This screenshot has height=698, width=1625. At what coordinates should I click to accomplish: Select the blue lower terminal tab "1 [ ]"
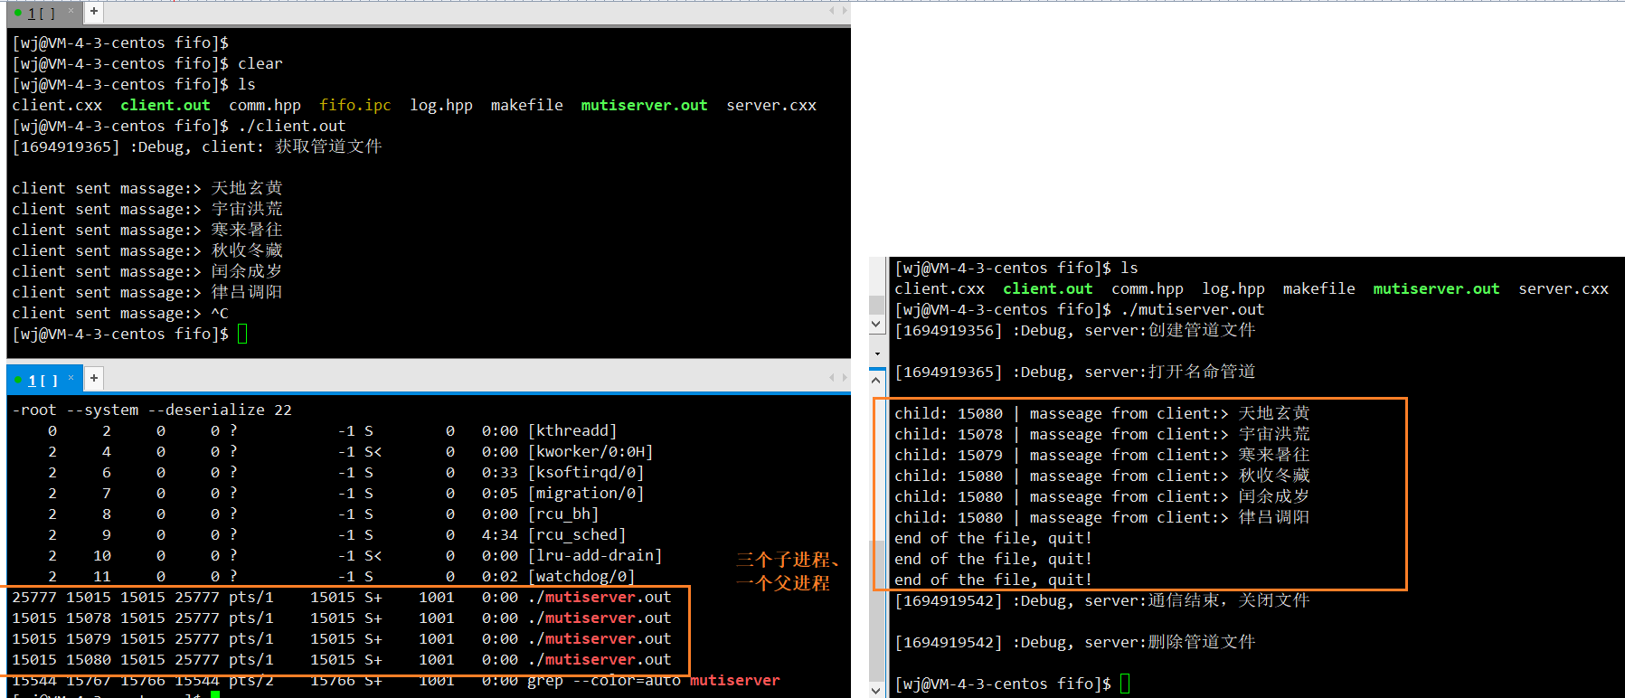(x=43, y=380)
